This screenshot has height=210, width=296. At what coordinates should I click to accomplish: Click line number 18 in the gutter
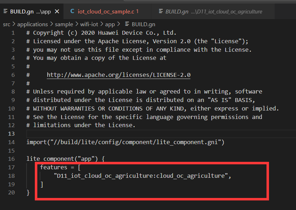[11, 176]
